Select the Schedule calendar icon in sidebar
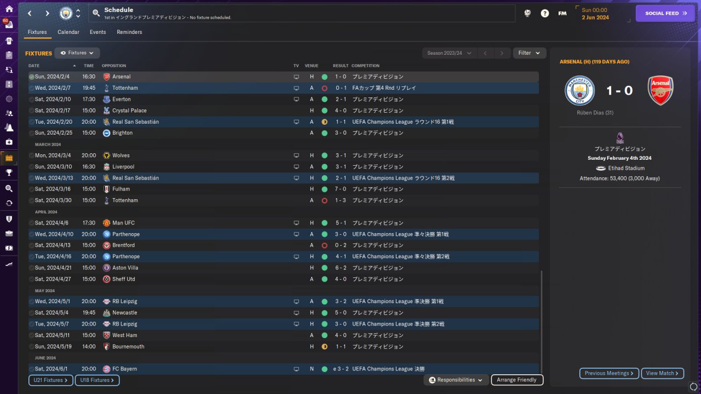The width and height of the screenshot is (701, 394). tap(9, 158)
